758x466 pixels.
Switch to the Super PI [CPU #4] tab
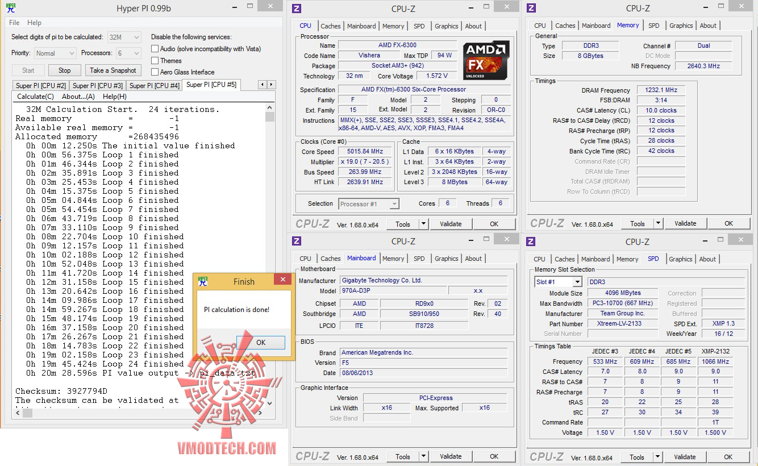[x=155, y=86]
